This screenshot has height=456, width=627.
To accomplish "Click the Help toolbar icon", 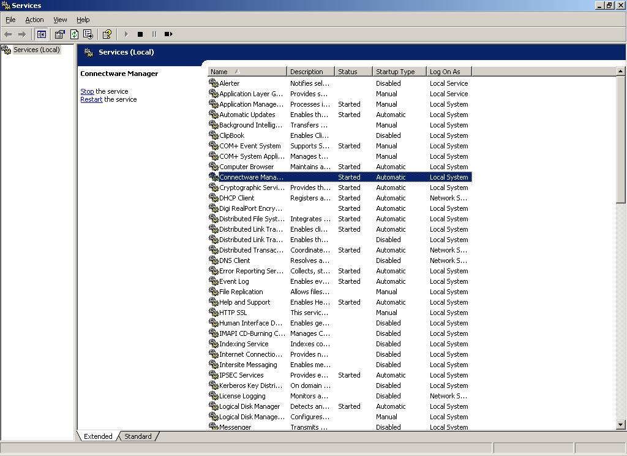I will click(x=107, y=34).
